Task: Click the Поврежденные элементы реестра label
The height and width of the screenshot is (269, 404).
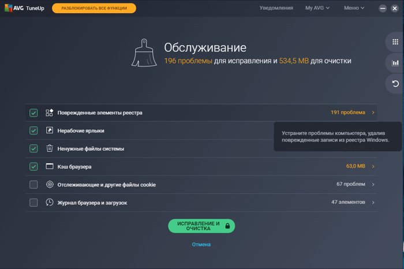Action: coord(100,113)
